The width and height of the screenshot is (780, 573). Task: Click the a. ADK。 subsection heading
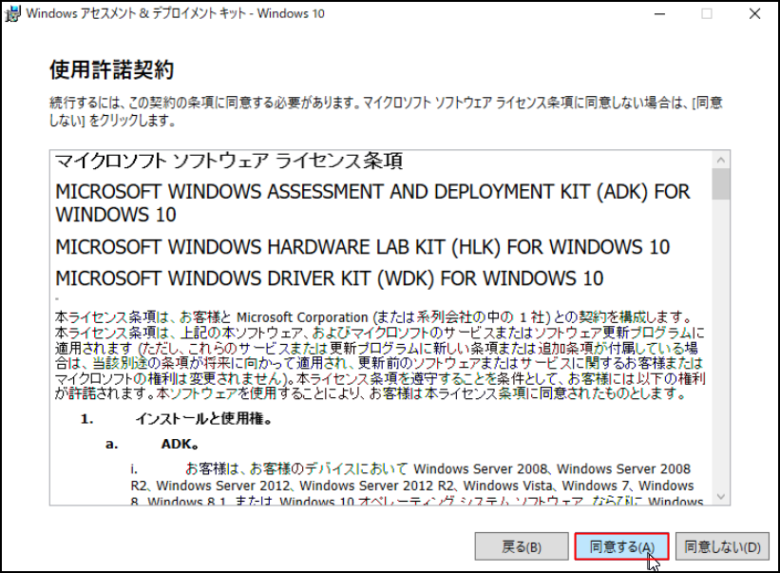(152, 444)
